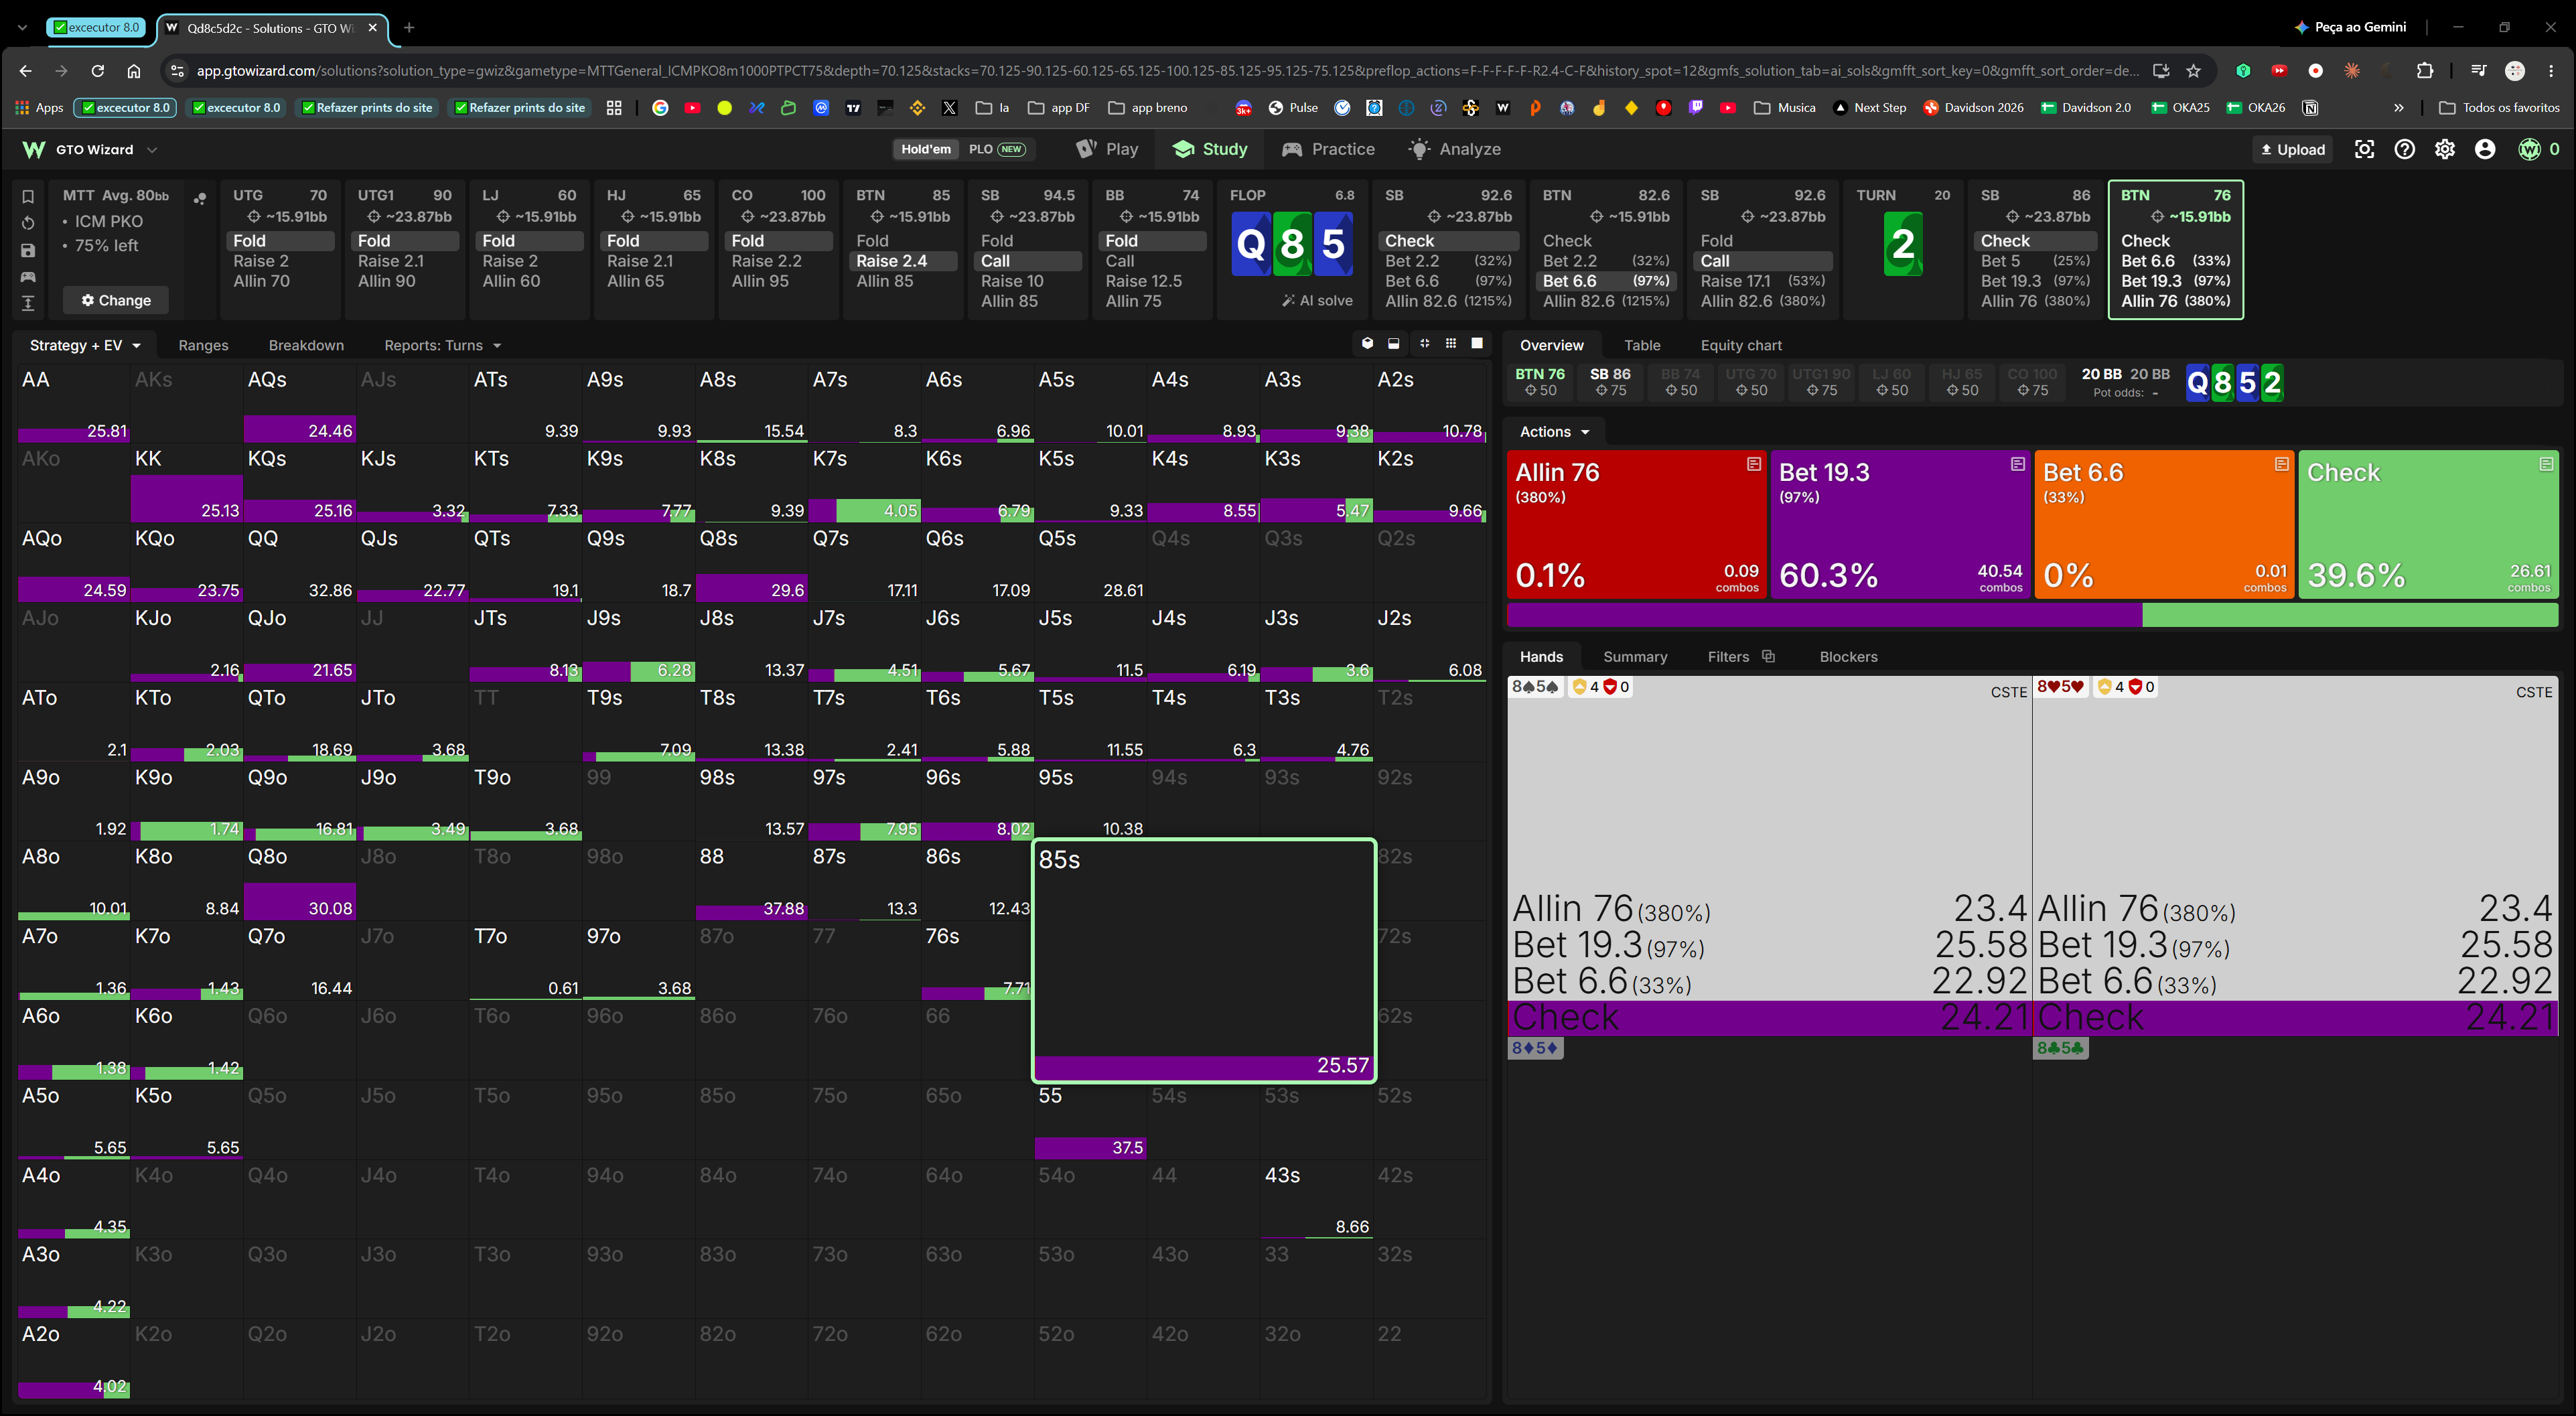Click the Upload button
The width and height of the screenshot is (2576, 1416).
click(x=2293, y=149)
